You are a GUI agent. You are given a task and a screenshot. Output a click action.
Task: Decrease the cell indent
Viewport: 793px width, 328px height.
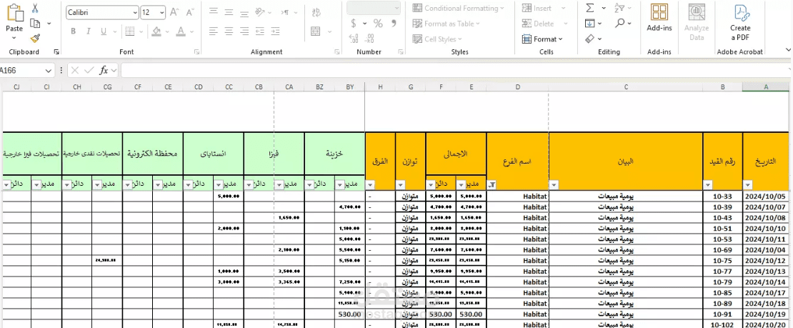tap(260, 31)
